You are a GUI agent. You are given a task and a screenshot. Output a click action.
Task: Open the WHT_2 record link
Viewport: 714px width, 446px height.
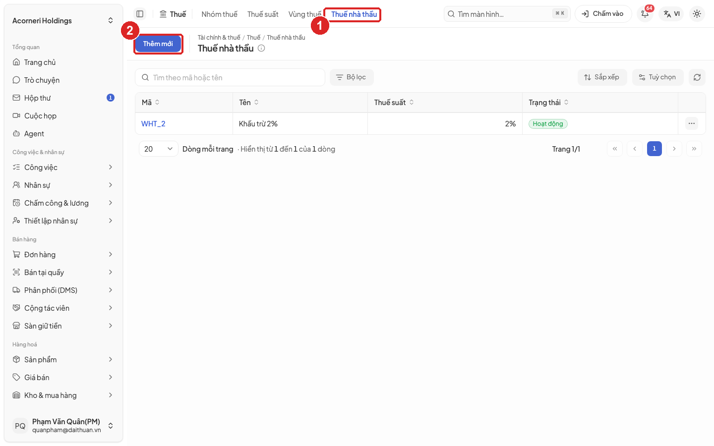(153, 124)
